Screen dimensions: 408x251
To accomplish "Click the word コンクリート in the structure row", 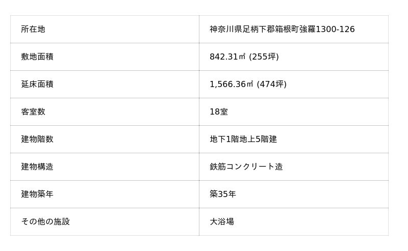I will (250, 167).
